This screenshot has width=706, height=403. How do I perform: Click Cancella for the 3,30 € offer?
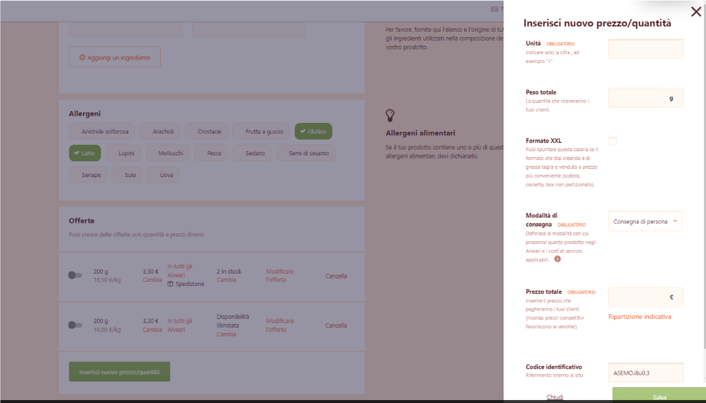[336, 276]
